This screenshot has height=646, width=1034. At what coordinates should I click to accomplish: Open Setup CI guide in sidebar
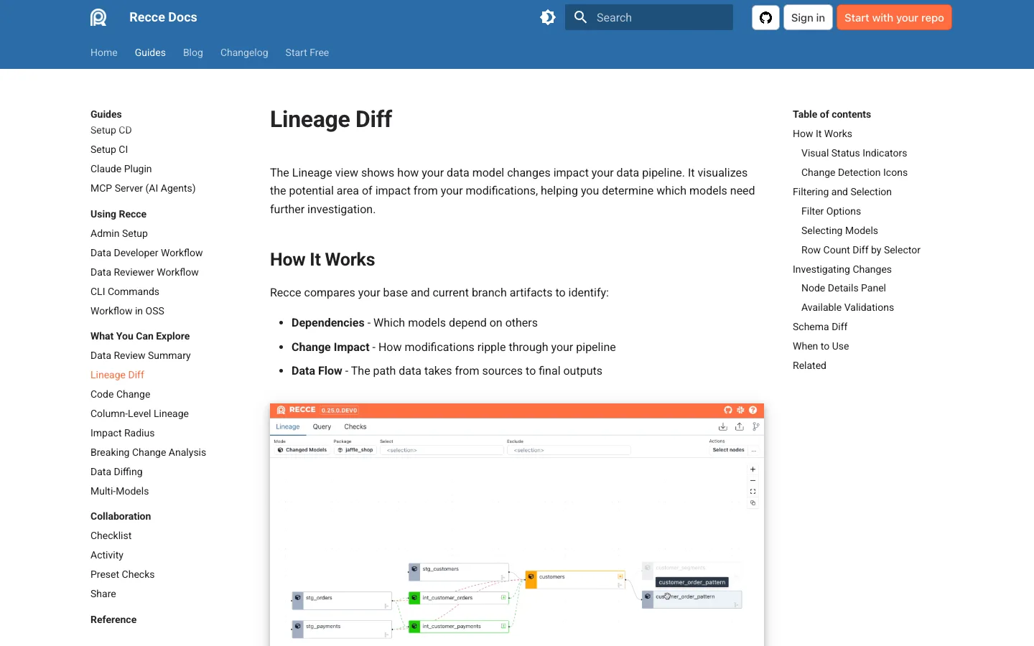tap(109, 149)
